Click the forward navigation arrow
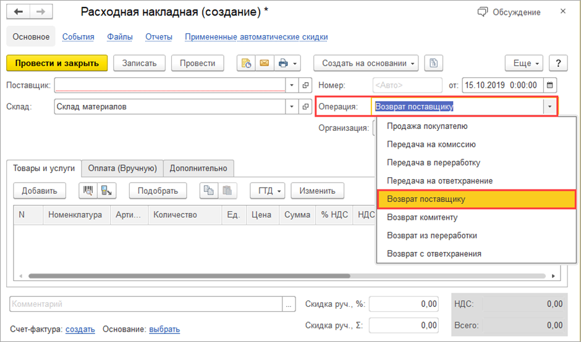 pos(41,12)
